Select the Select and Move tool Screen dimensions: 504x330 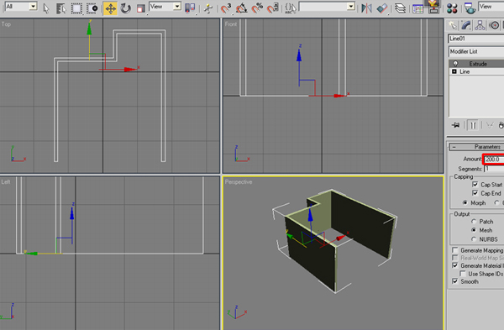110,8
